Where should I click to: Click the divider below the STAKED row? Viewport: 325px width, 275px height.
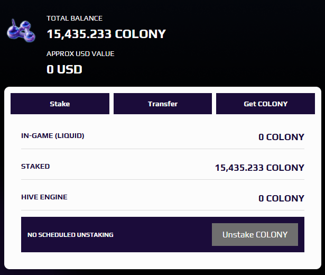163,180
